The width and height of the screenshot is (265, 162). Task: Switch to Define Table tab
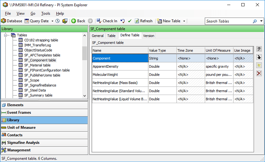[130, 35]
